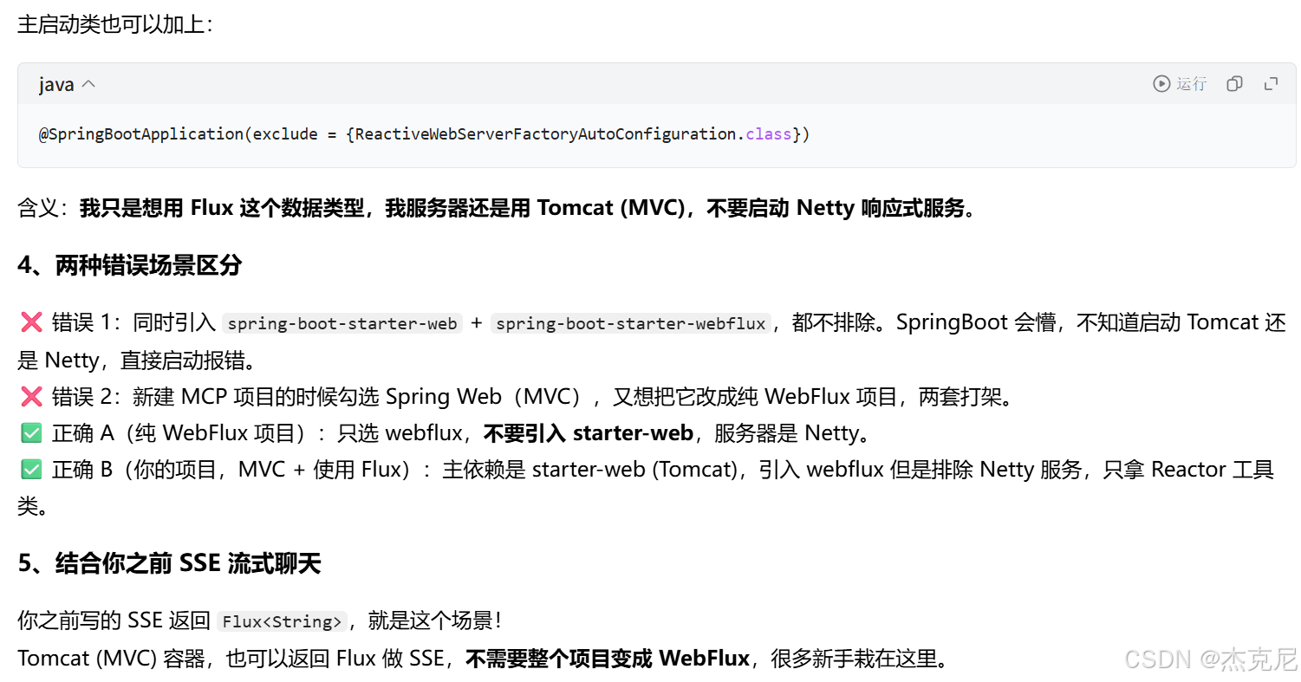
Task: Click the CSDN @杰克尼 watermark
Action: point(1210,659)
